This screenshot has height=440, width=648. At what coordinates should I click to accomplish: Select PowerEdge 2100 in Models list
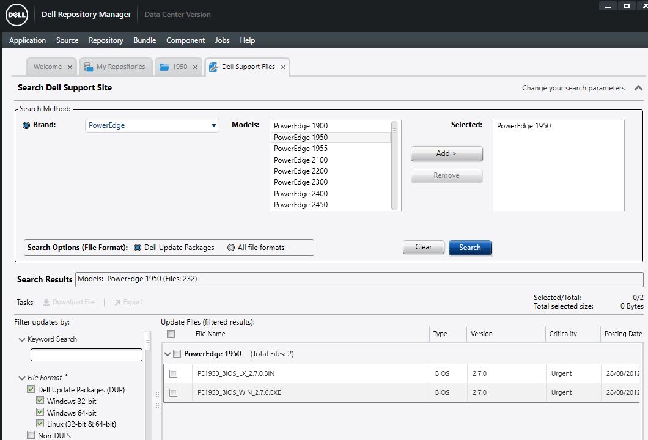point(330,160)
